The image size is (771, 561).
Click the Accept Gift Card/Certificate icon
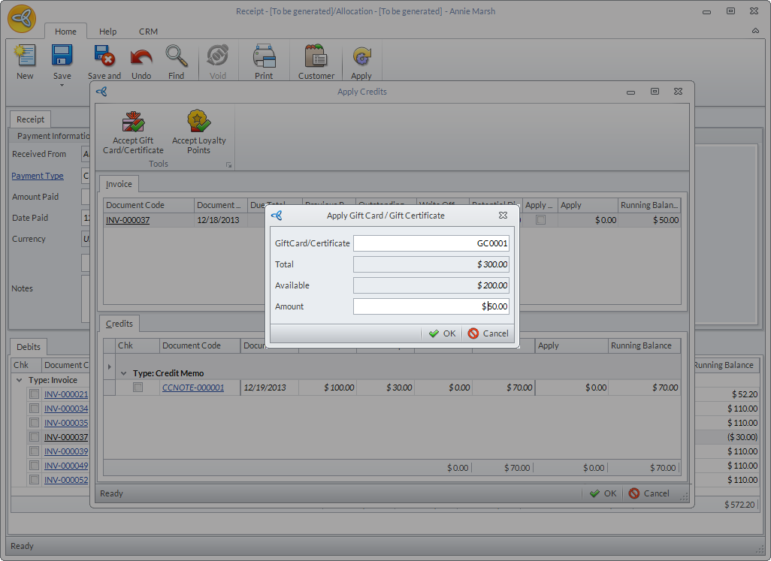point(133,122)
